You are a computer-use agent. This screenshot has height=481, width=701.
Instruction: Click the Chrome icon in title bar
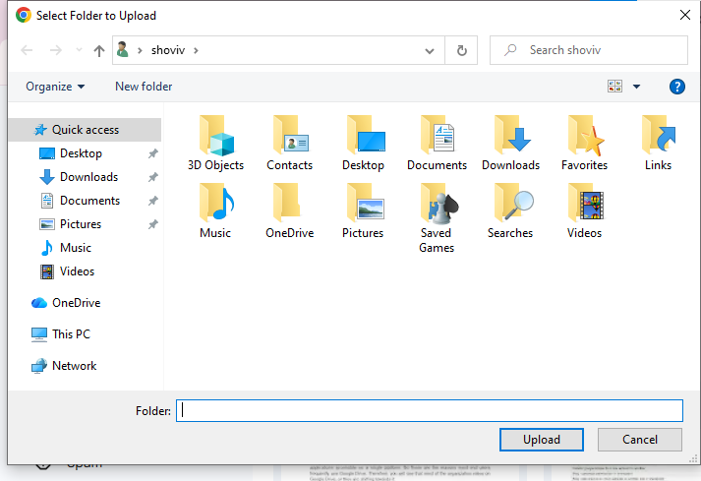tap(24, 15)
